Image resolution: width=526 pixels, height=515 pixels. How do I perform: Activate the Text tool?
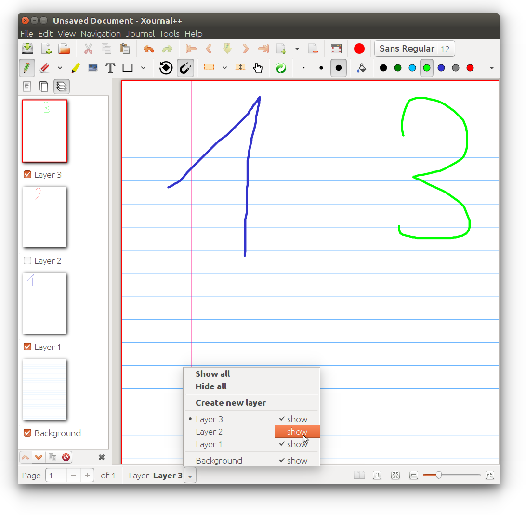click(x=110, y=67)
